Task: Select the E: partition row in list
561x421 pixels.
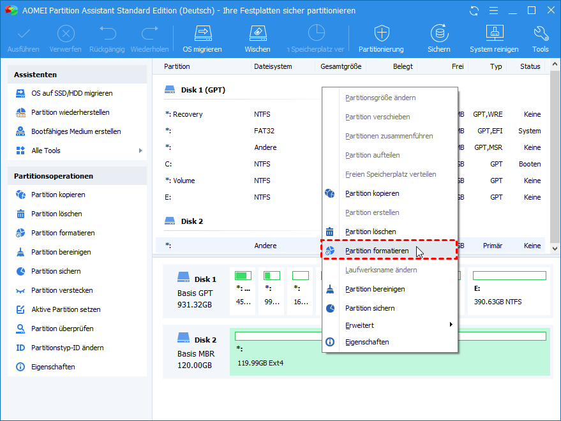Action: [350, 197]
